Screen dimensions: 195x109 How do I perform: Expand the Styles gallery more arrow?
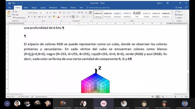172,17
